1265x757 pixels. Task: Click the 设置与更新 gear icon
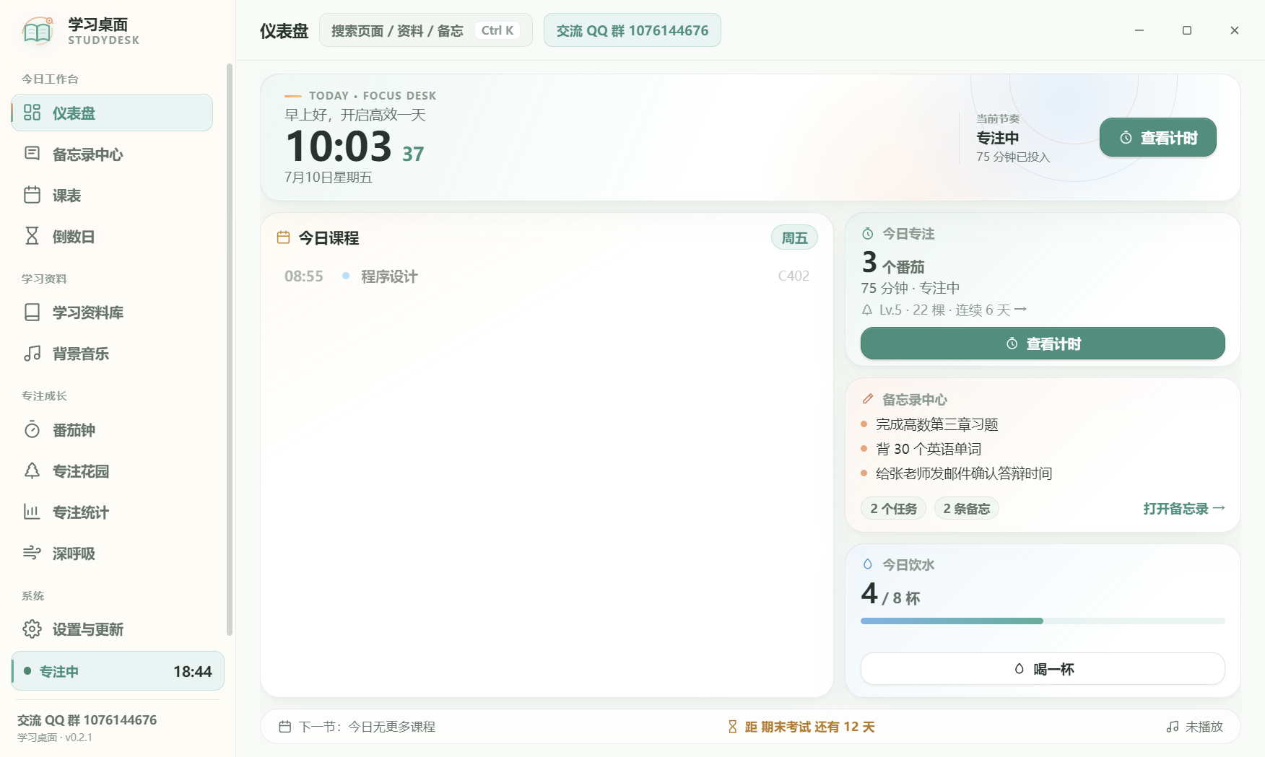click(x=32, y=629)
